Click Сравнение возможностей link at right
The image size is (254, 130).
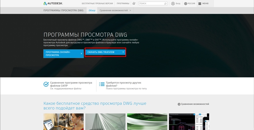click(x=195, y=104)
